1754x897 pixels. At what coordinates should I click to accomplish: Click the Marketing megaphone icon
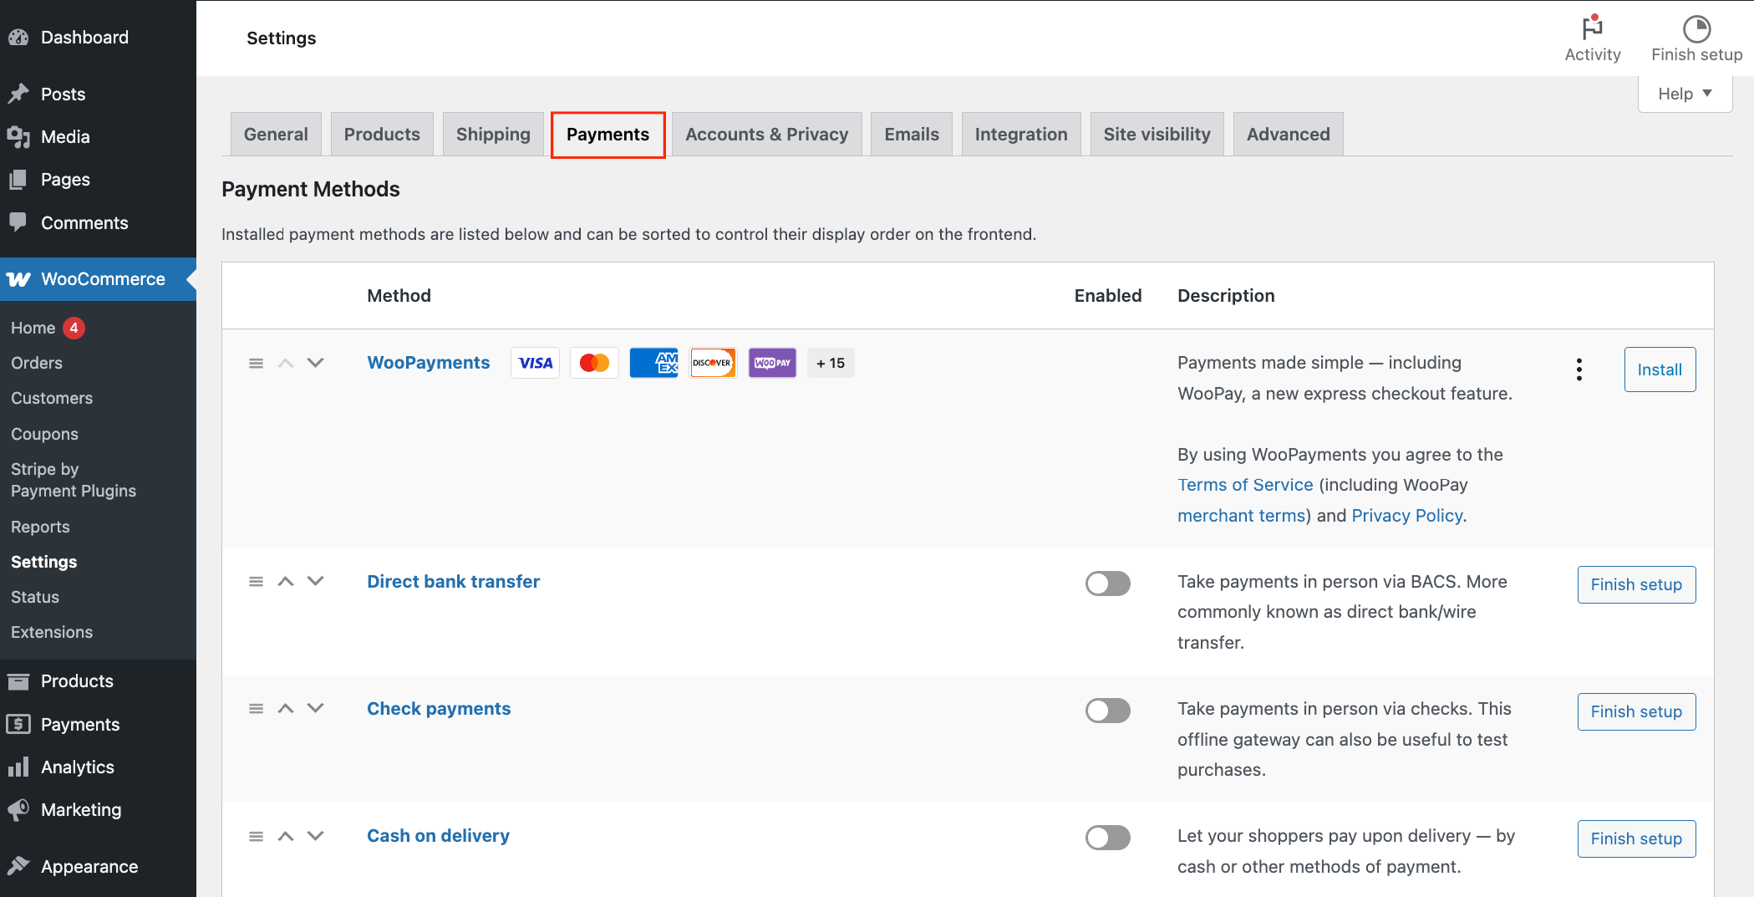18,809
